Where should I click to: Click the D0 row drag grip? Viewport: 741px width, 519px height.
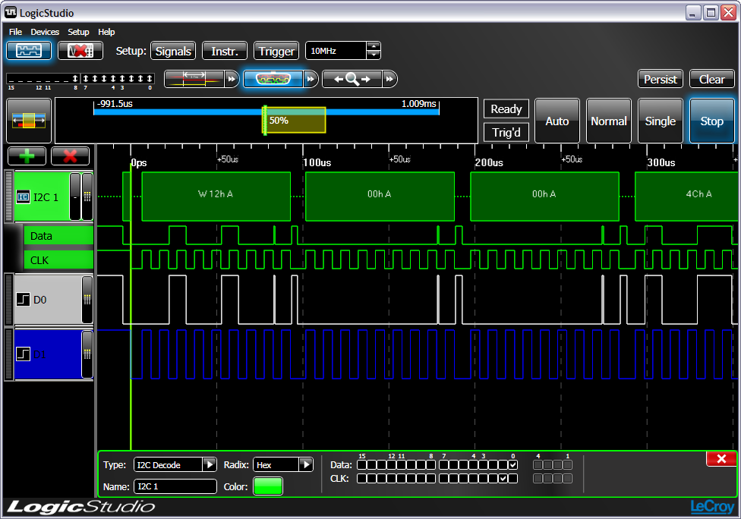[x=8, y=300]
